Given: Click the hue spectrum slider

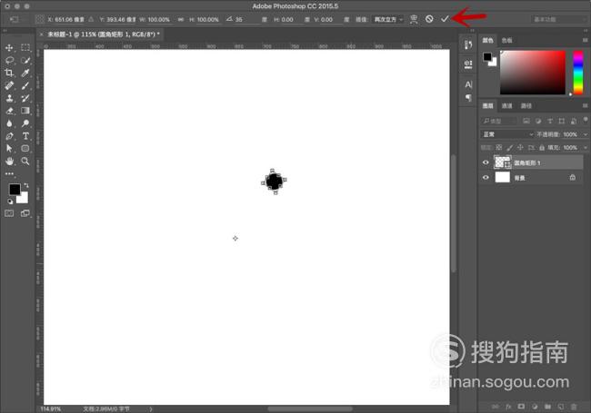Looking at the screenshot, I should [577, 73].
